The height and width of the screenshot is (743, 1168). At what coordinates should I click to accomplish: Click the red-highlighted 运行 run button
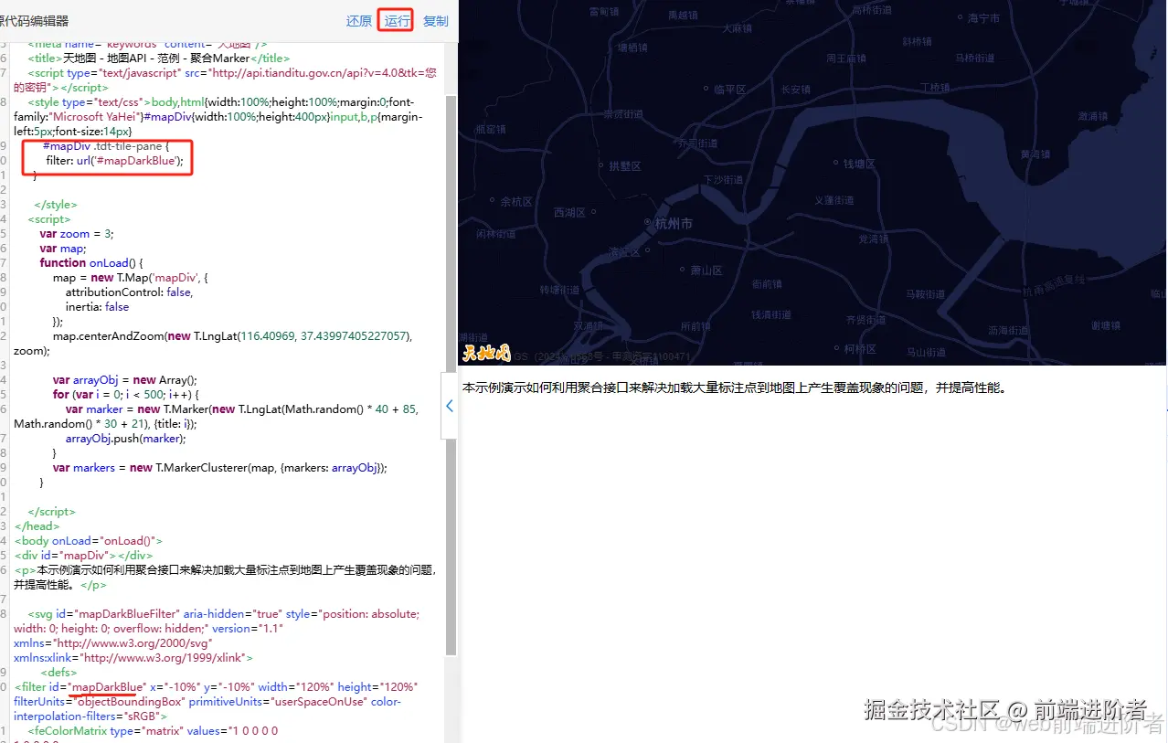point(395,20)
